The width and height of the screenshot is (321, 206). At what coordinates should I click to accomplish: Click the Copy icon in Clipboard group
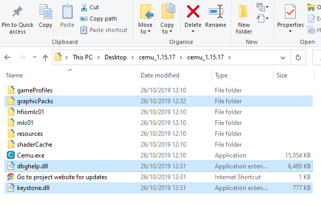(45, 12)
